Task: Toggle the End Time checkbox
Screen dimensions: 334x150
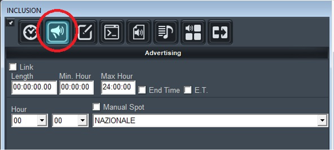Action: click(142, 90)
